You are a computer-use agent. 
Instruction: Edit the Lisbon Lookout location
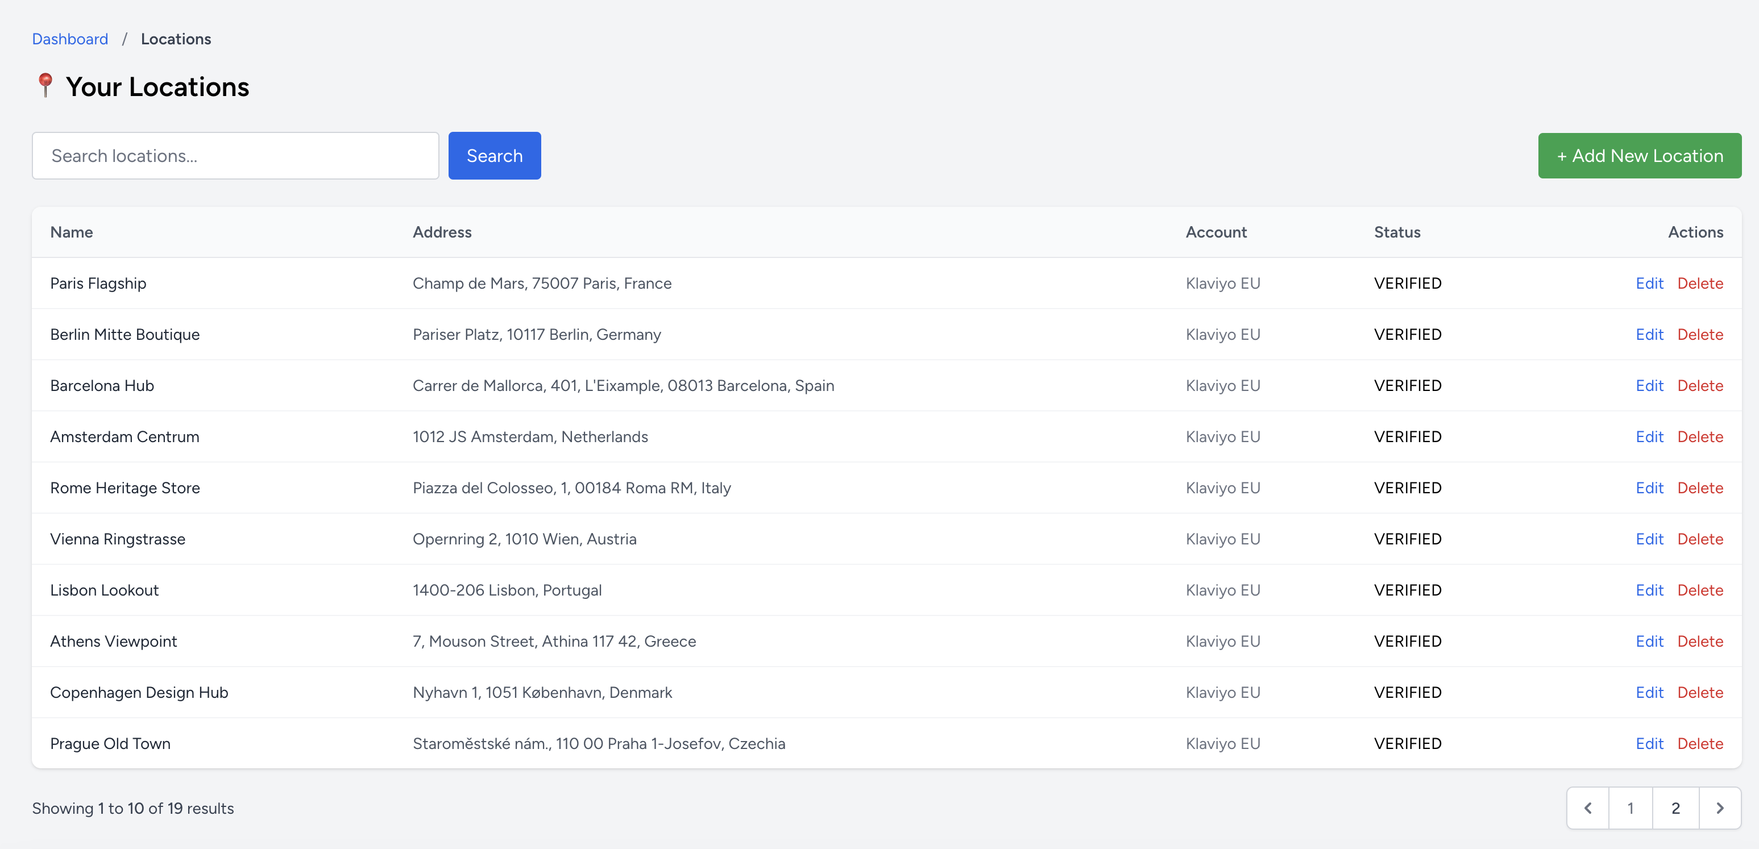[x=1649, y=590]
